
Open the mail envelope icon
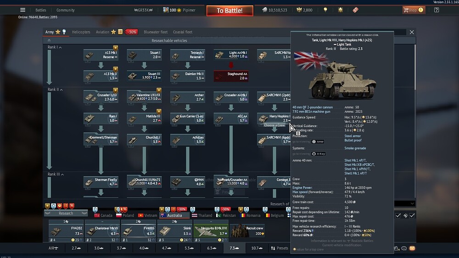pyautogui.click(x=412, y=248)
